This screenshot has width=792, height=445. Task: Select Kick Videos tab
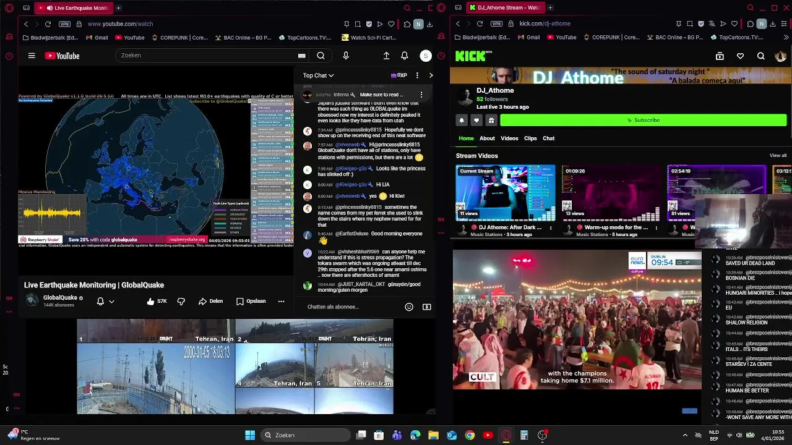coord(509,138)
